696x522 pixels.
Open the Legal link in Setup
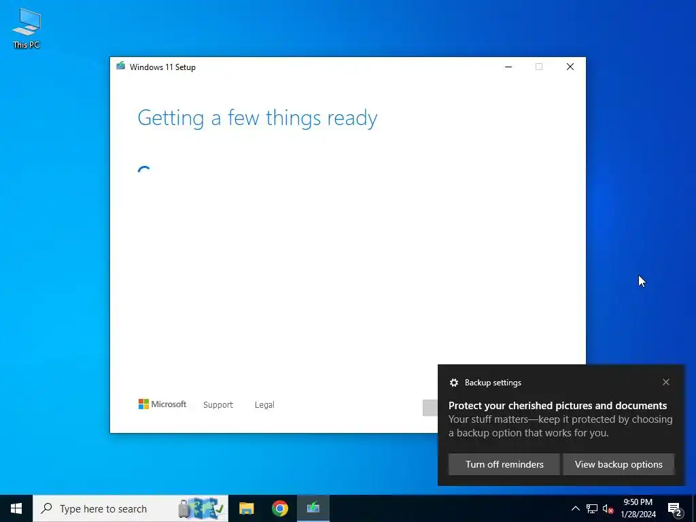[x=264, y=405]
